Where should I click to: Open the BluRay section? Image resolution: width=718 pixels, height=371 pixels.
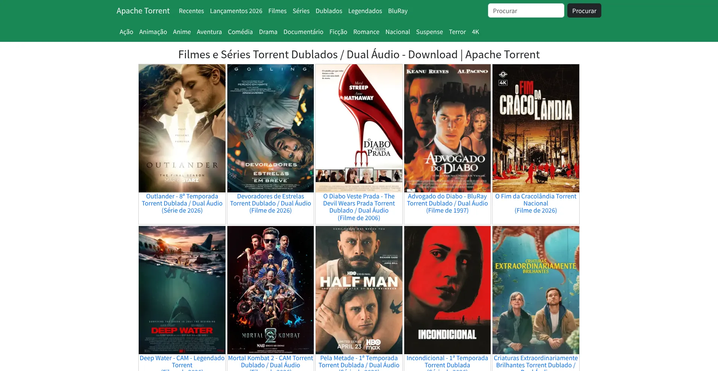(398, 11)
